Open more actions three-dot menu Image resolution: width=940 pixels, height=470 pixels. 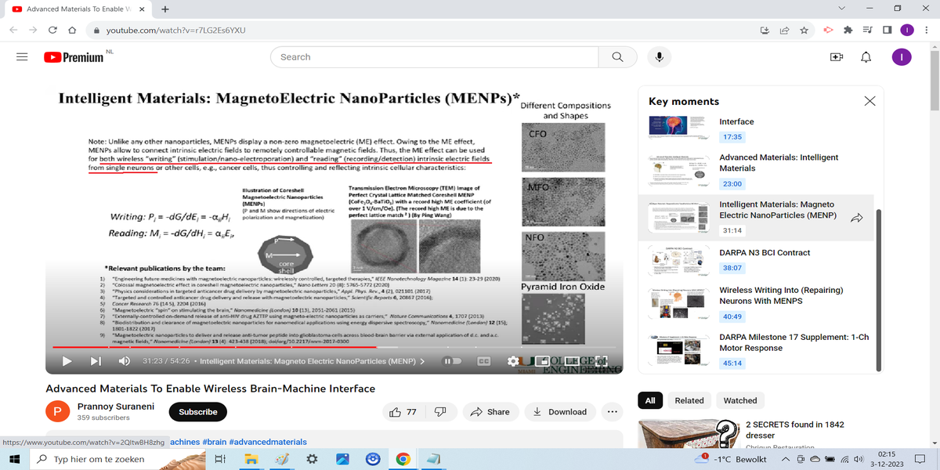coord(612,412)
